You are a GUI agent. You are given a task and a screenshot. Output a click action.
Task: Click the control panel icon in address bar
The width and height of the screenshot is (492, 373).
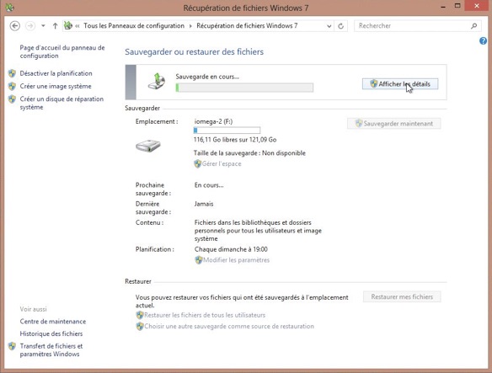tap(68, 25)
